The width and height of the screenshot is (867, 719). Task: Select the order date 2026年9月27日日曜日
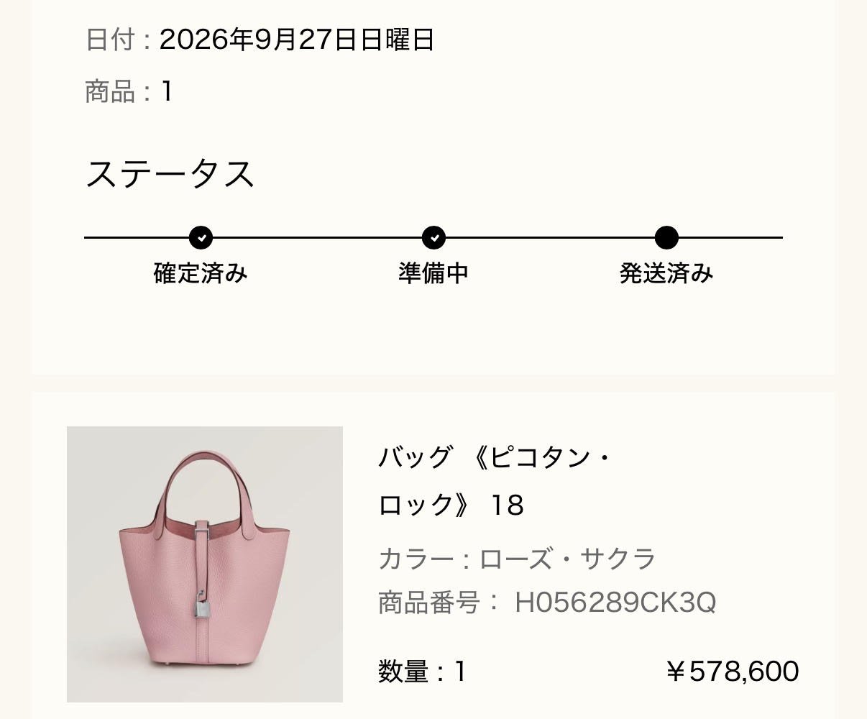(x=297, y=40)
